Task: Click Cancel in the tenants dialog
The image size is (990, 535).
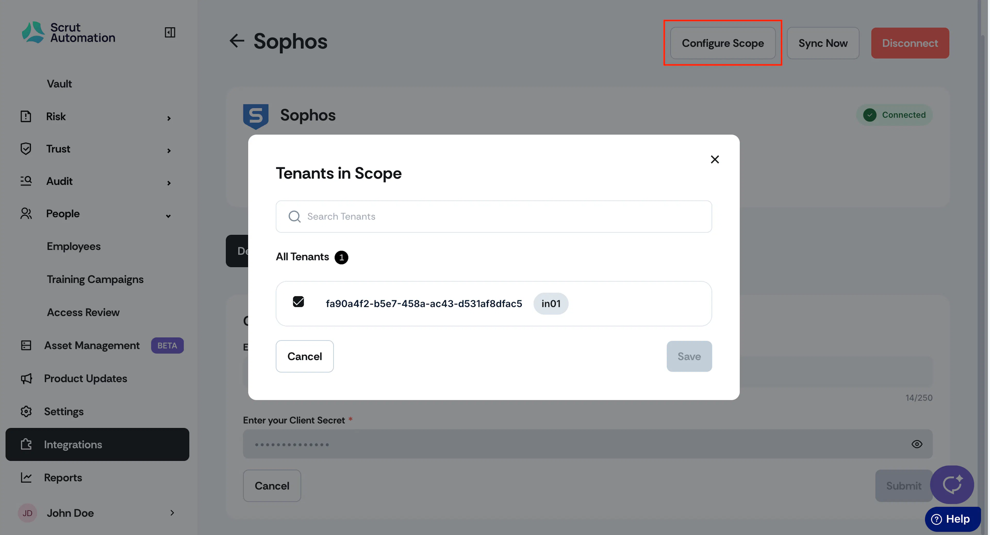Action: click(304, 356)
